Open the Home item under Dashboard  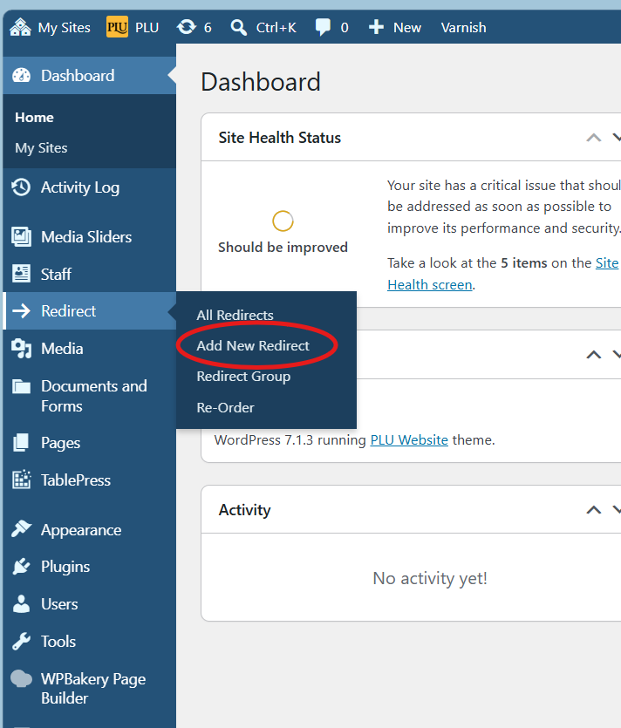[34, 118]
